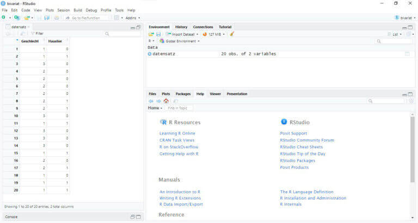Image resolution: width=418 pixels, height=223 pixels.
Task: Open the Code menu
Action: pyautogui.click(x=26, y=10)
